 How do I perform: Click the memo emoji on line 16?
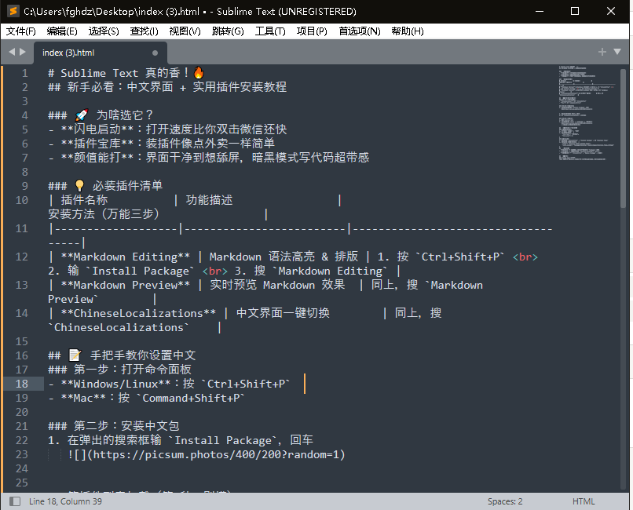pyautogui.click(x=75, y=355)
